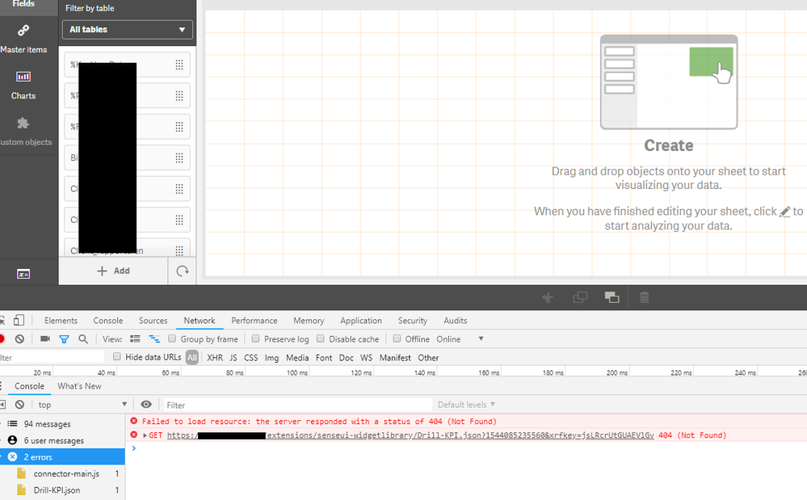Filter requests by CSS
Viewport: 807px width, 500px height.
250,358
